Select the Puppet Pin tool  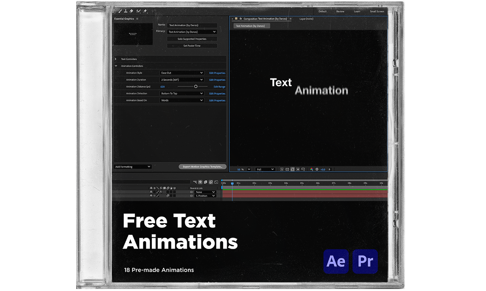145,11
